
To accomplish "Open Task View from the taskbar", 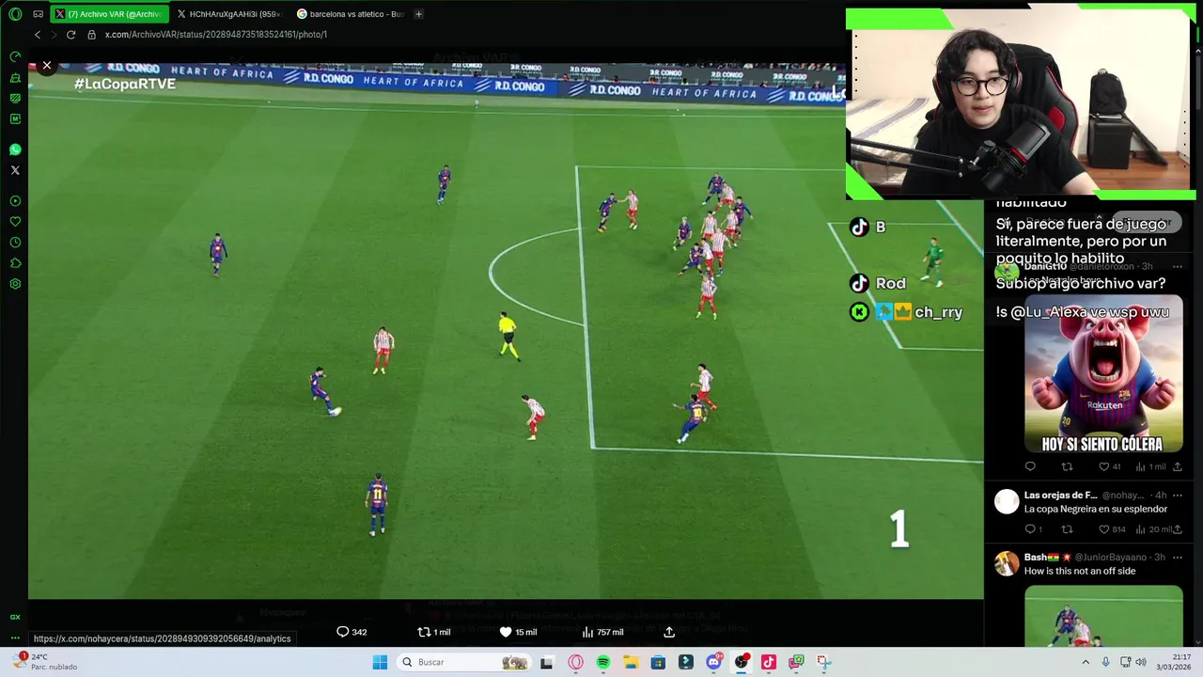I will (x=547, y=662).
